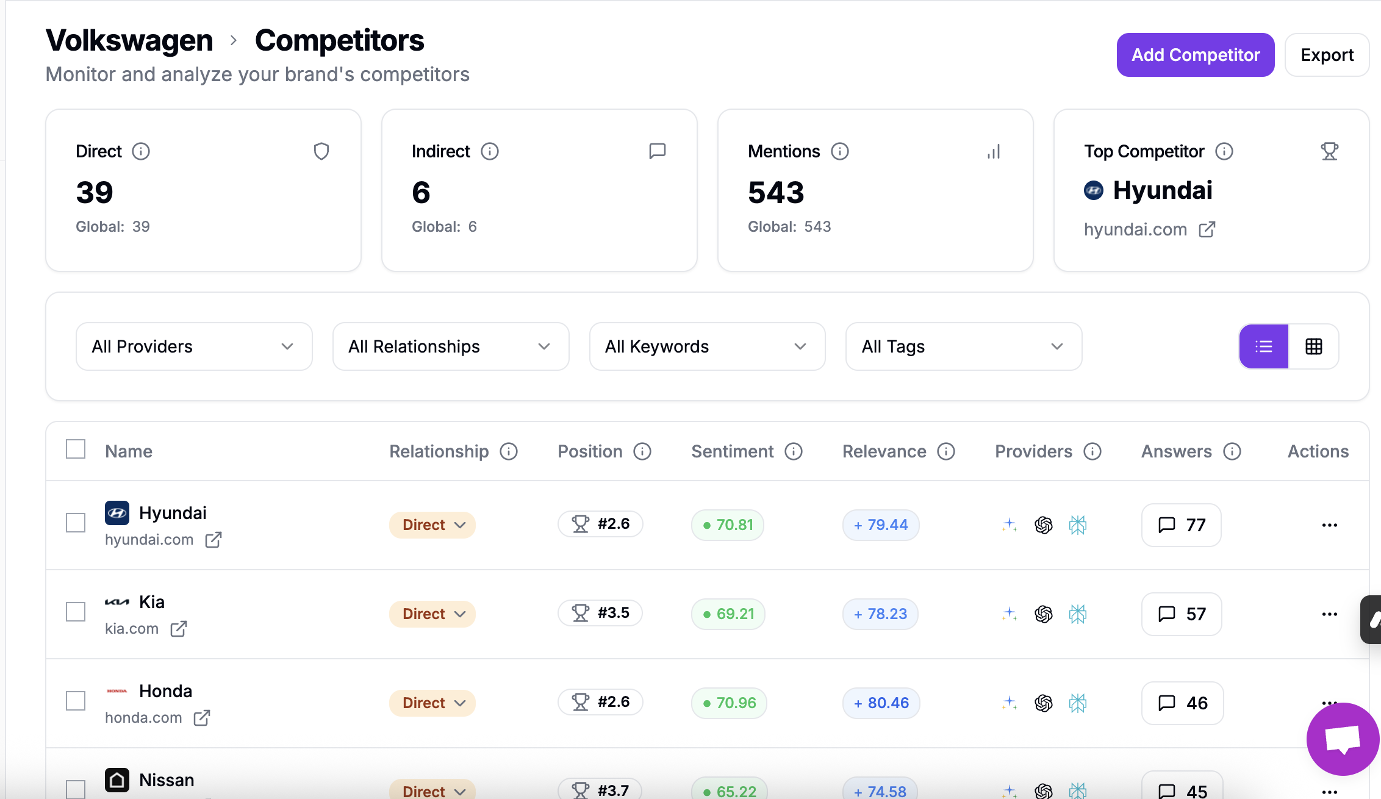Click the Mentions info icon
Image resolution: width=1381 pixels, height=799 pixels.
point(840,151)
